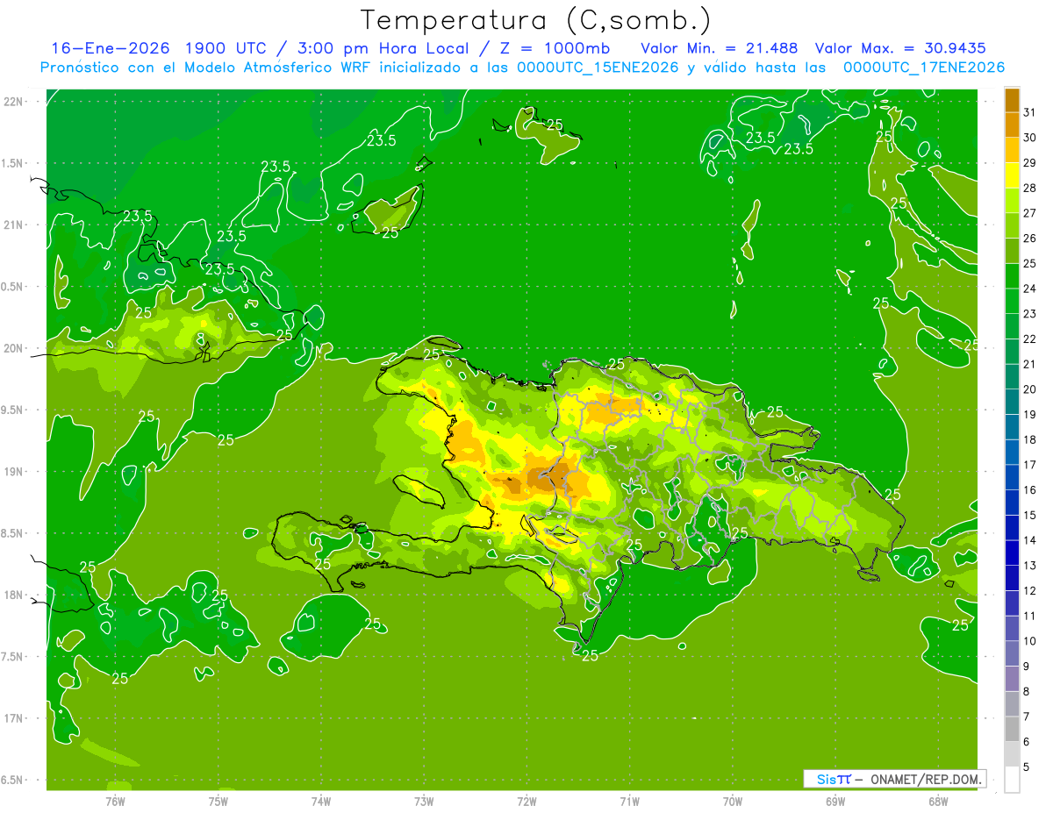
Task: Pick the orange swatch between 30 and 31
Action: tap(1012, 125)
